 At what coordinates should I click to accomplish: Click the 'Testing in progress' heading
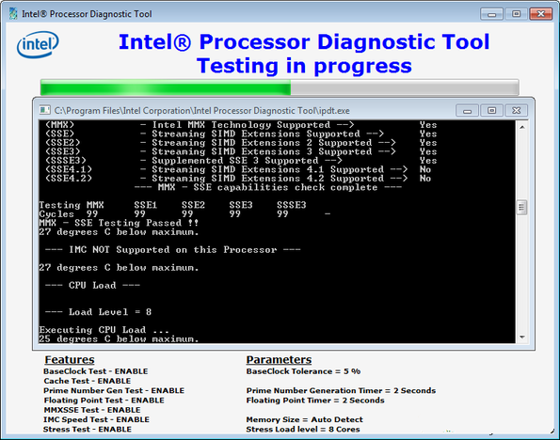304,66
